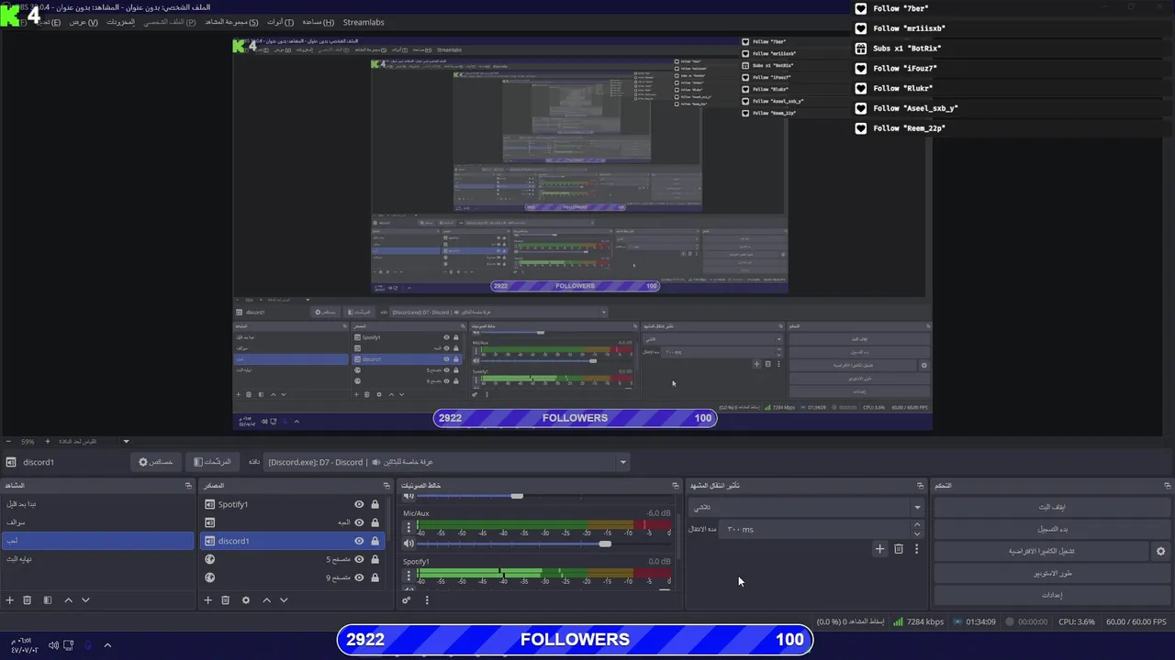Click transition duration 300 ms field
This screenshot has width=1175, height=660.
814,529
